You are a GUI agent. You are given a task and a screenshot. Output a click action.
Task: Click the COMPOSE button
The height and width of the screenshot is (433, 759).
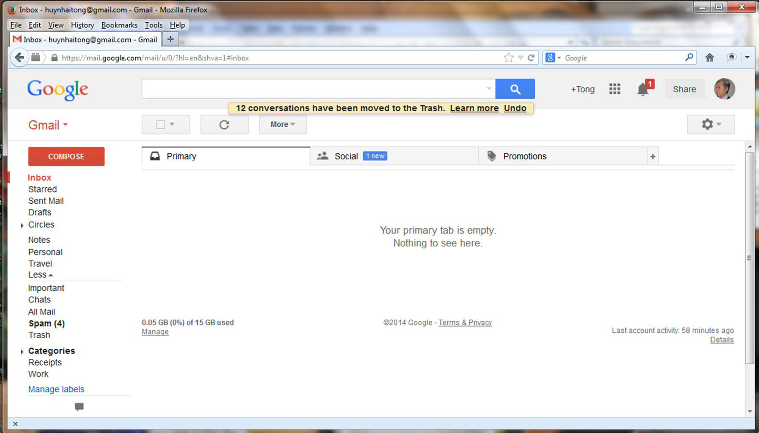tap(66, 156)
